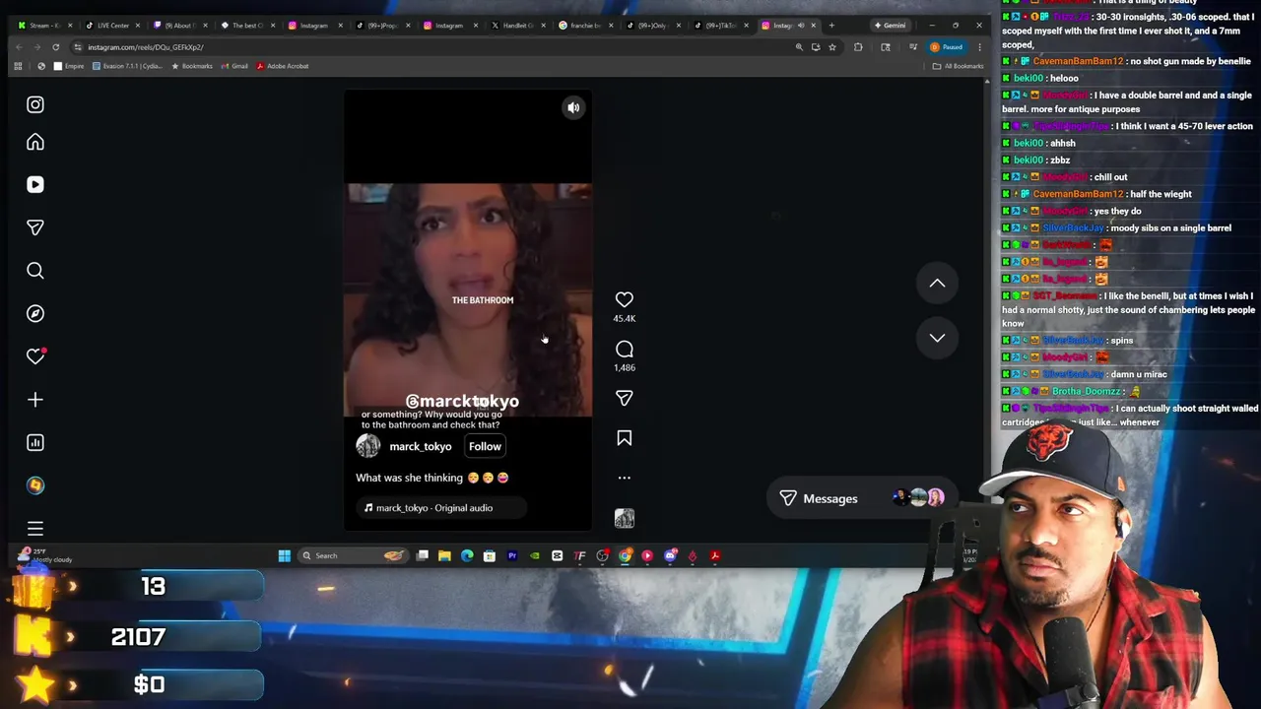
Task: Create new post plus icon
Action: [x=35, y=400]
